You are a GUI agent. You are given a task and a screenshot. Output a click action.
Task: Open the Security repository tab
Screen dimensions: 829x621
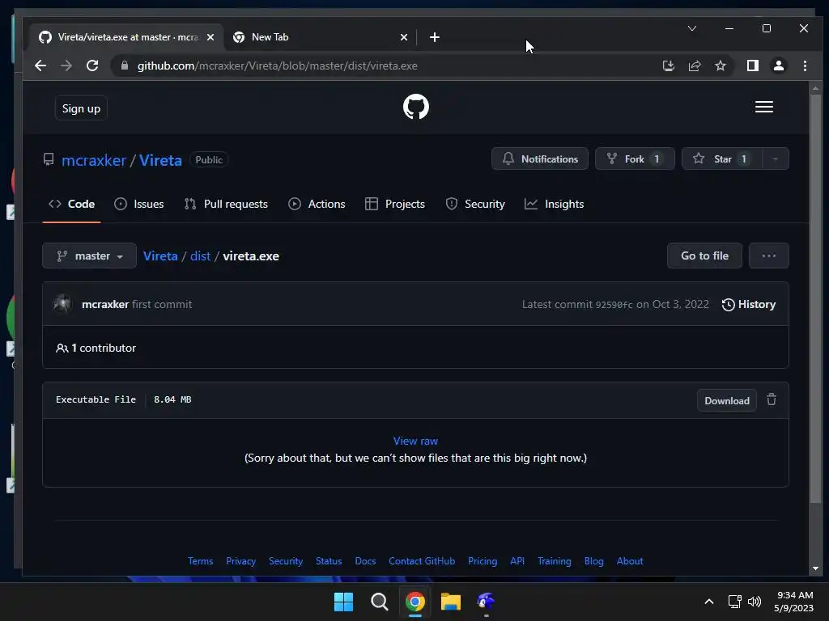[475, 204]
